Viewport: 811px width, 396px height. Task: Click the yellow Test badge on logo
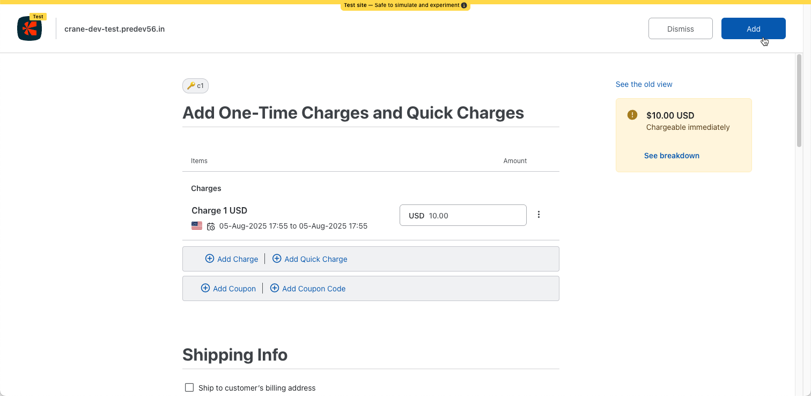(x=38, y=17)
